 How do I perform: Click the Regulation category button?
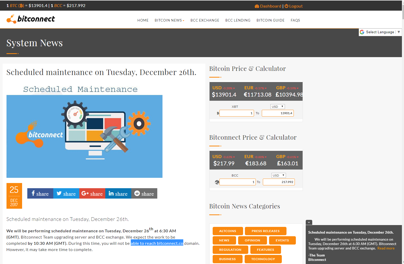[230, 250]
